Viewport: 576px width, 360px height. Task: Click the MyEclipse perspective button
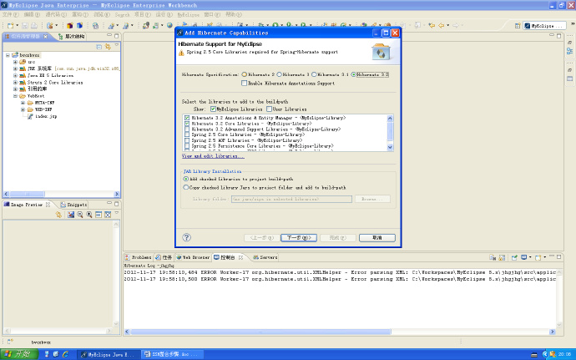545,26
